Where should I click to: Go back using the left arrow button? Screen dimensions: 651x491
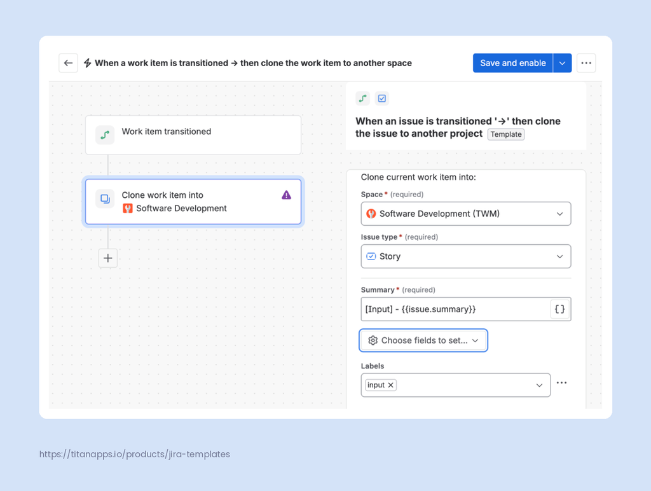click(x=68, y=63)
